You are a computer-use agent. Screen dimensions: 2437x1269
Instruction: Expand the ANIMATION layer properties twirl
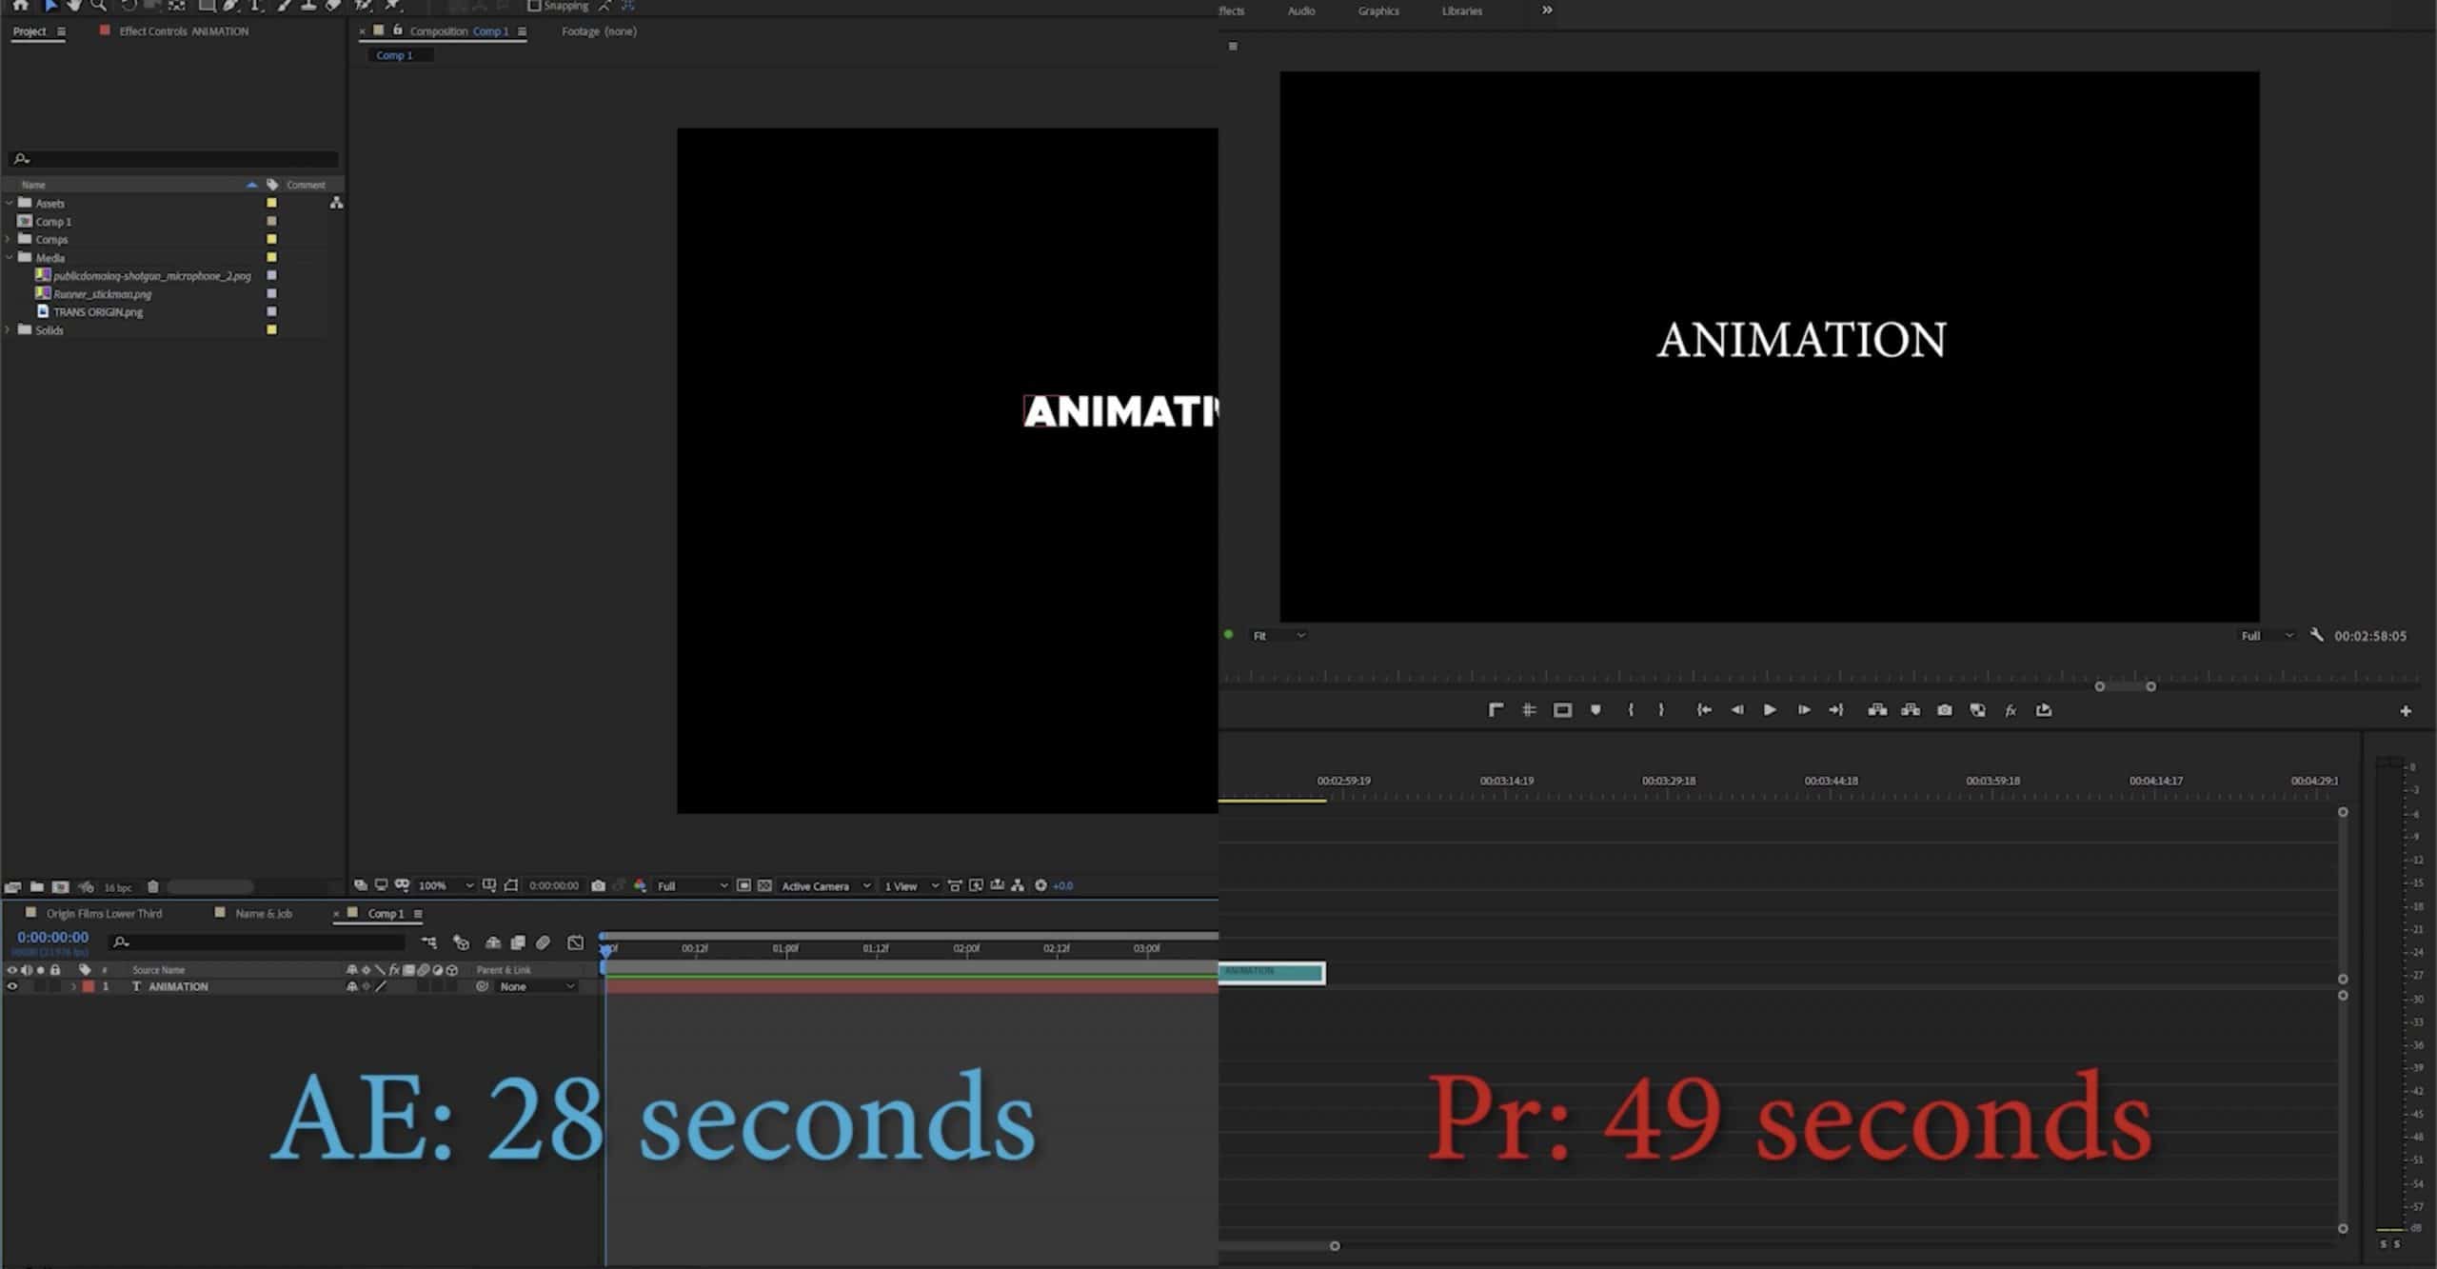pyautogui.click(x=73, y=987)
